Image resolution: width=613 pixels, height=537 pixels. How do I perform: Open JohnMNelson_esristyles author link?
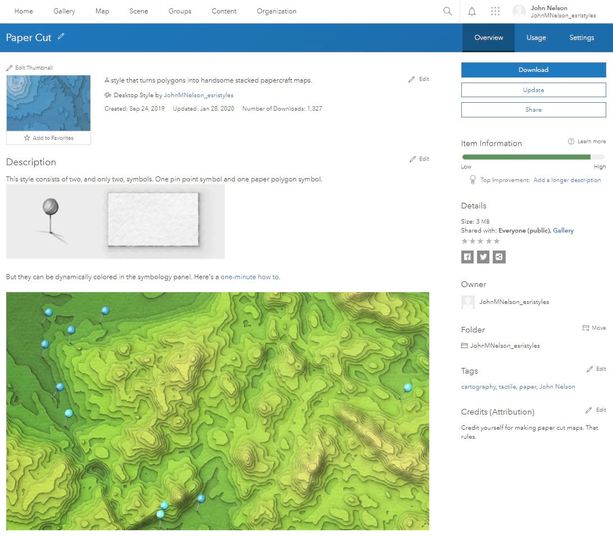point(198,95)
